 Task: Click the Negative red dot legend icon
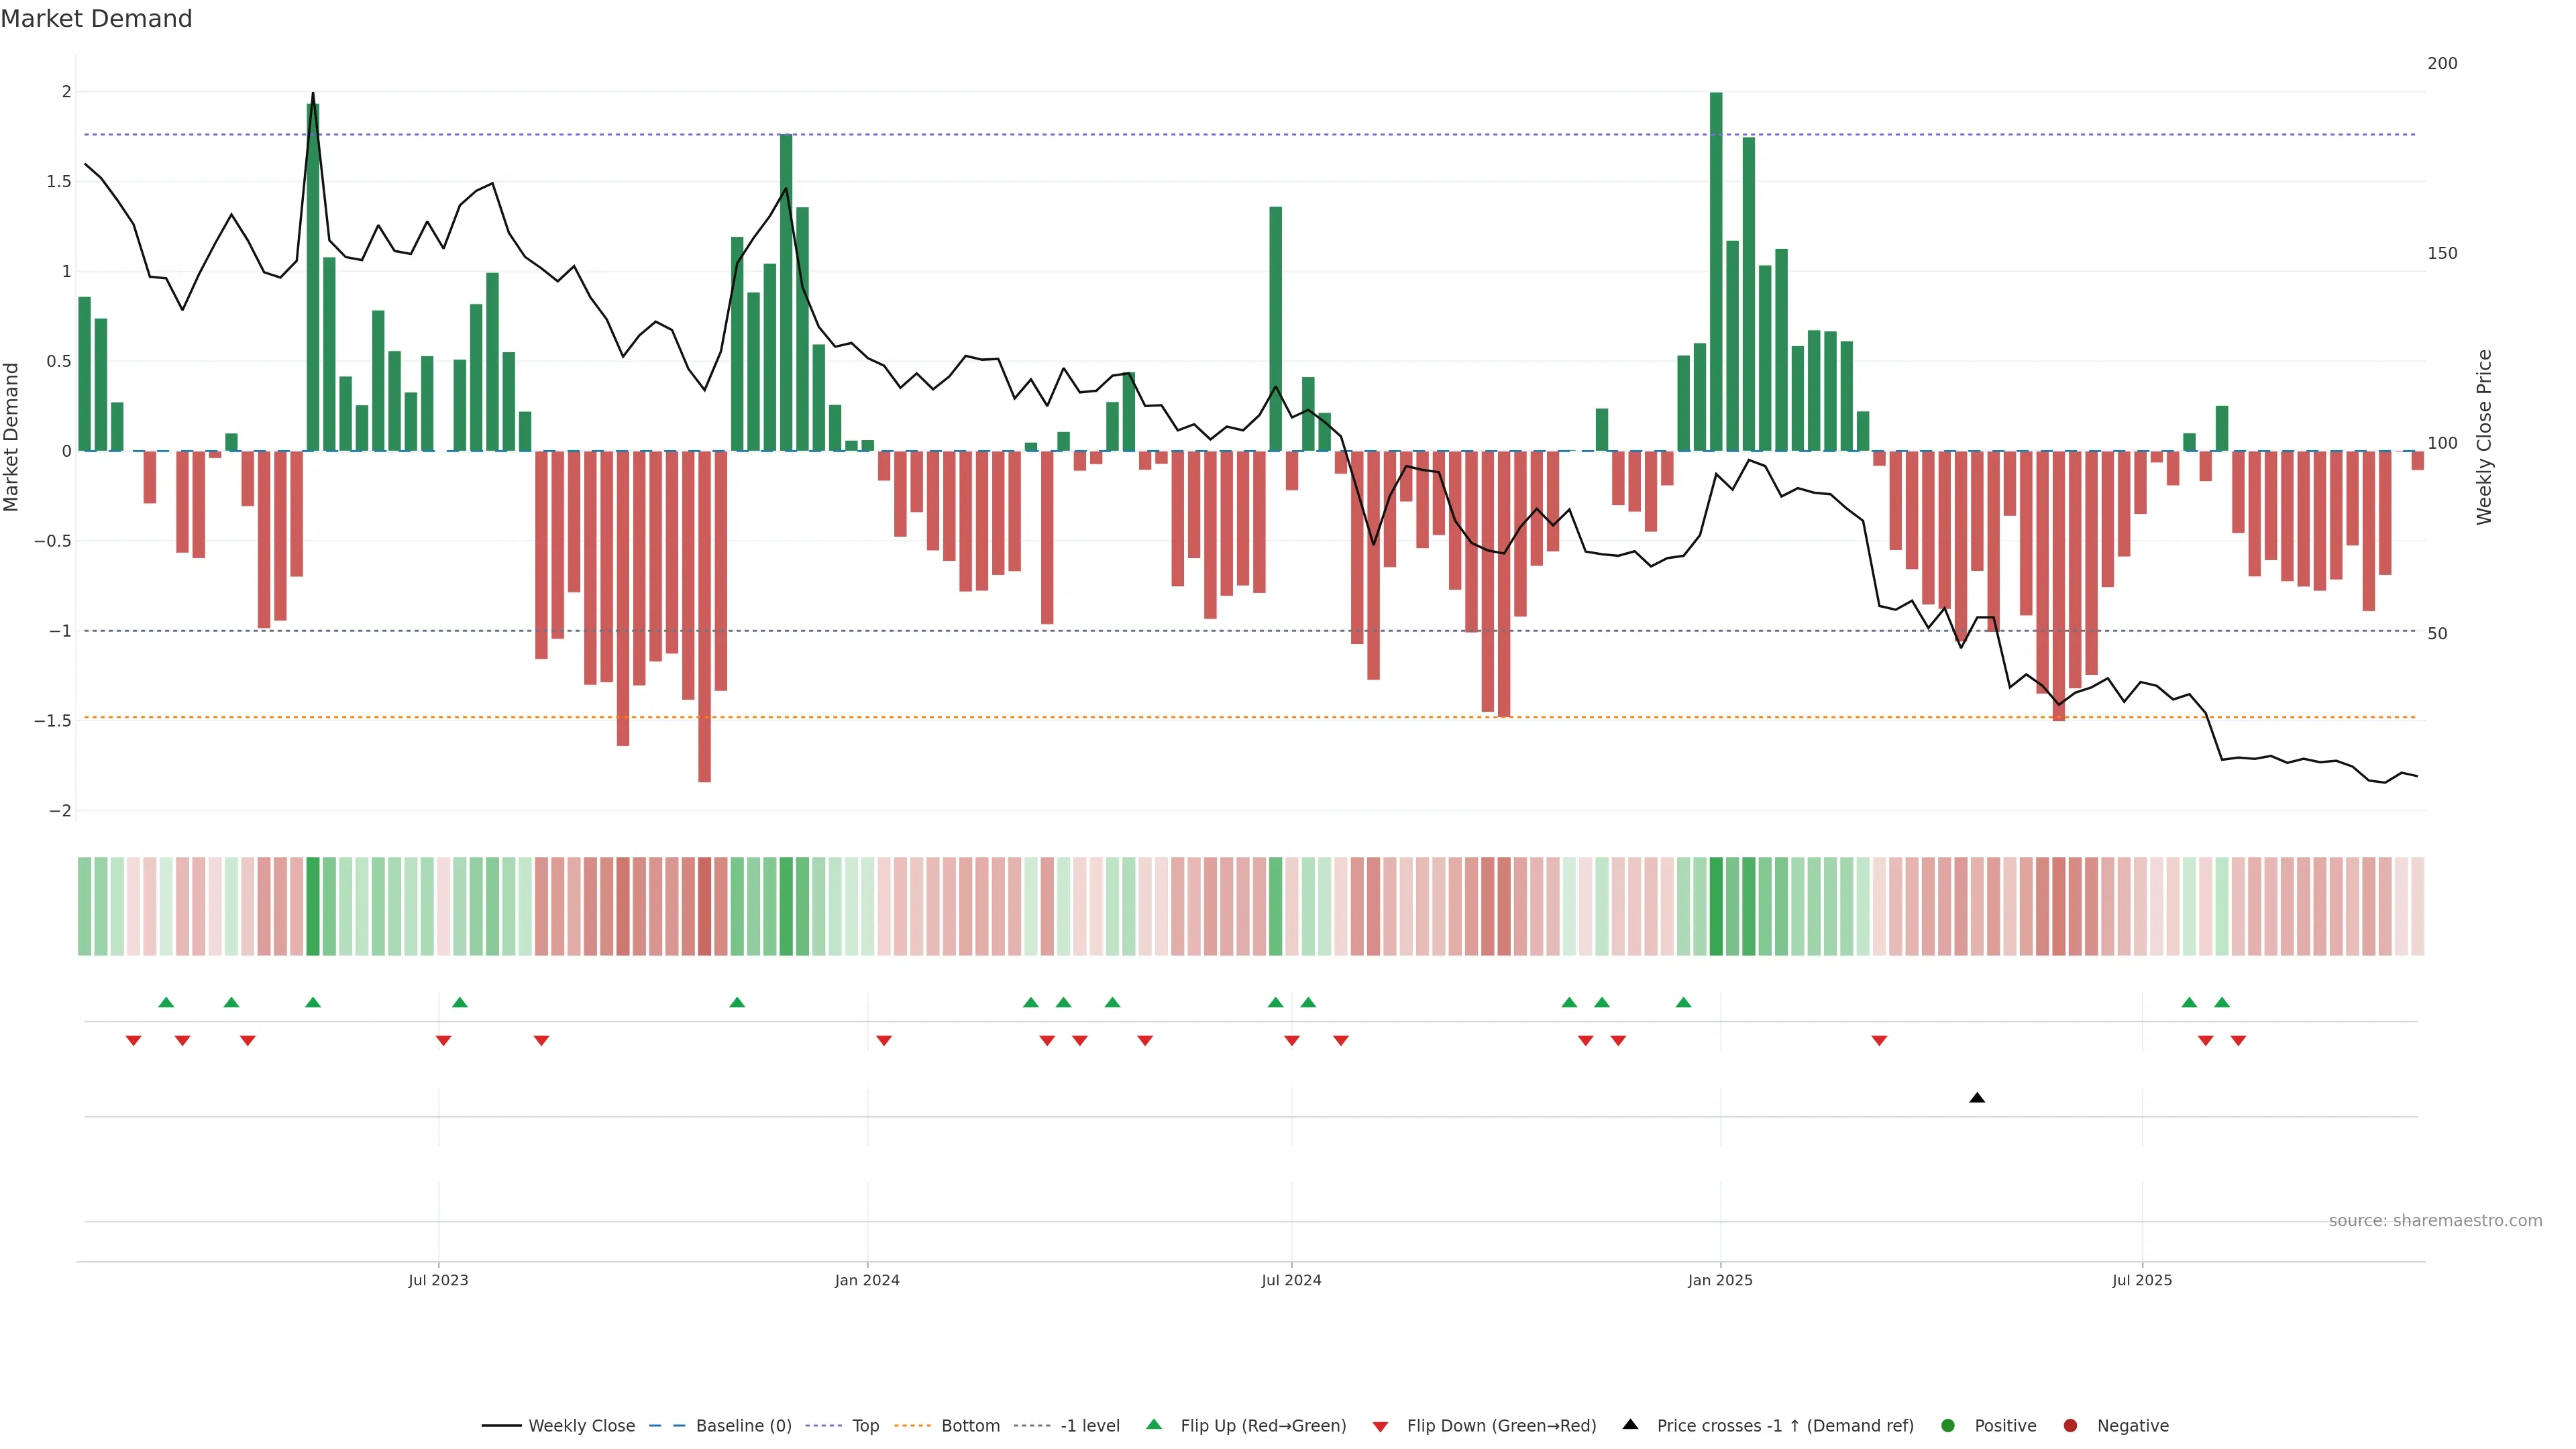pos(2070,1425)
